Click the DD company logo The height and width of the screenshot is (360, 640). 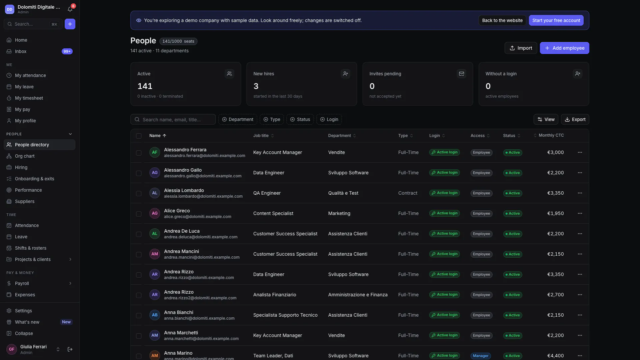click(10, 9)
